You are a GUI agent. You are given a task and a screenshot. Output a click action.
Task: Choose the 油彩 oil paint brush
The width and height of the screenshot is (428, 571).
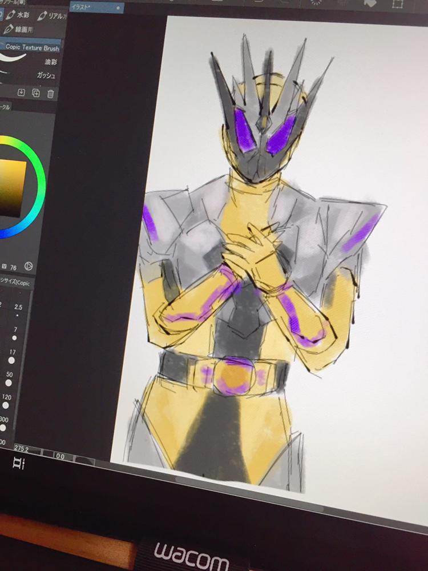[x=51, y=62]
